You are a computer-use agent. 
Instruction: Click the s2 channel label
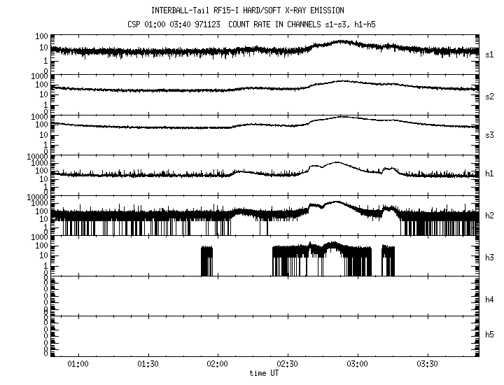pos(490,95)
